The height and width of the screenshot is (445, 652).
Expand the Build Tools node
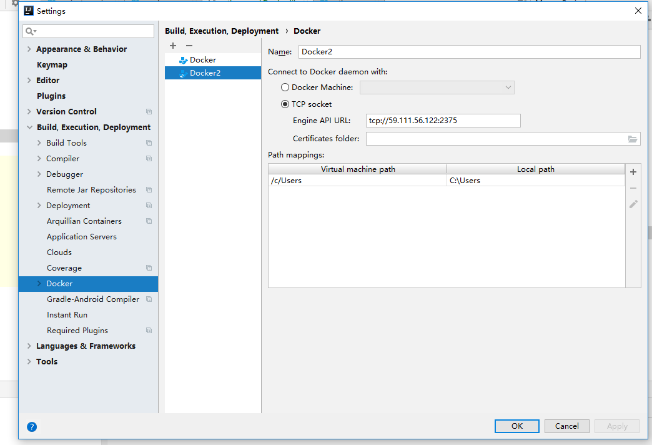[39, 142]
